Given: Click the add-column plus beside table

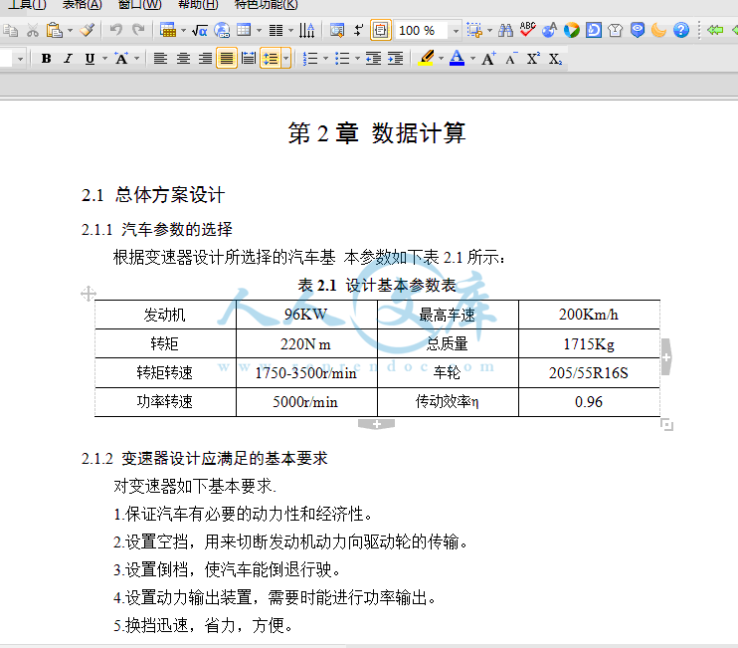Looking at the screenshot, I should [x=666, y=357].
